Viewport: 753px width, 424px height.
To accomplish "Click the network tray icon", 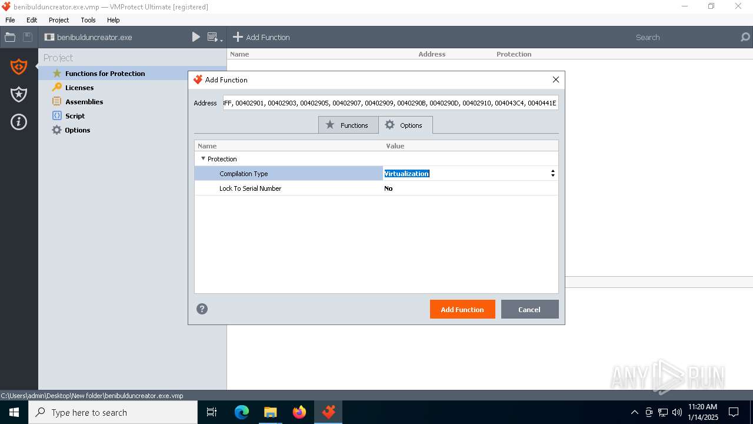I will click(x=663, y=412).
